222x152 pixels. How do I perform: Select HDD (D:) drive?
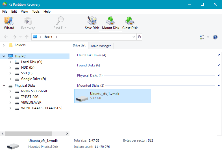(x=28, y=68)
